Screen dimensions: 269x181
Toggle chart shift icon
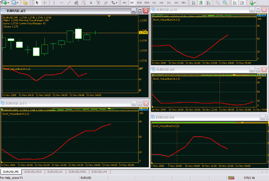[x=242, y=3]
